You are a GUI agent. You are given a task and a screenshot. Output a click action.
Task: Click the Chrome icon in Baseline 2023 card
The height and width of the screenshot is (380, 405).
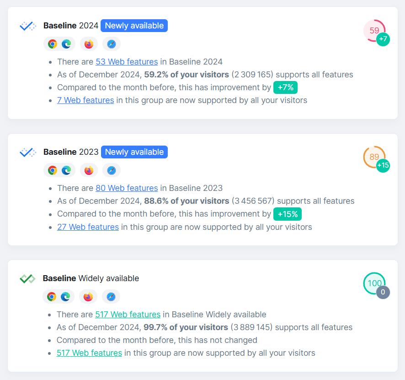51,170
